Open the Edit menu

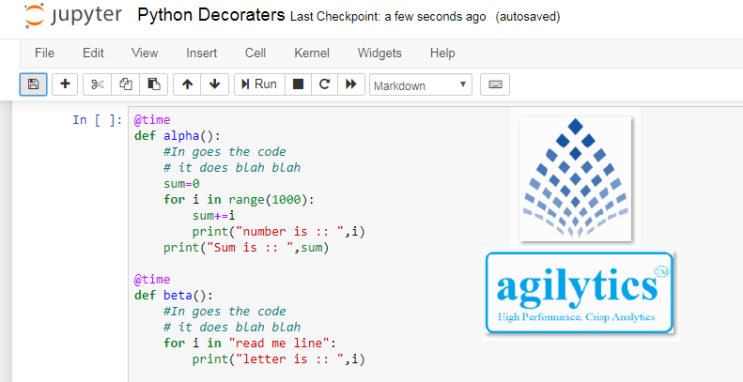(93, 53)
